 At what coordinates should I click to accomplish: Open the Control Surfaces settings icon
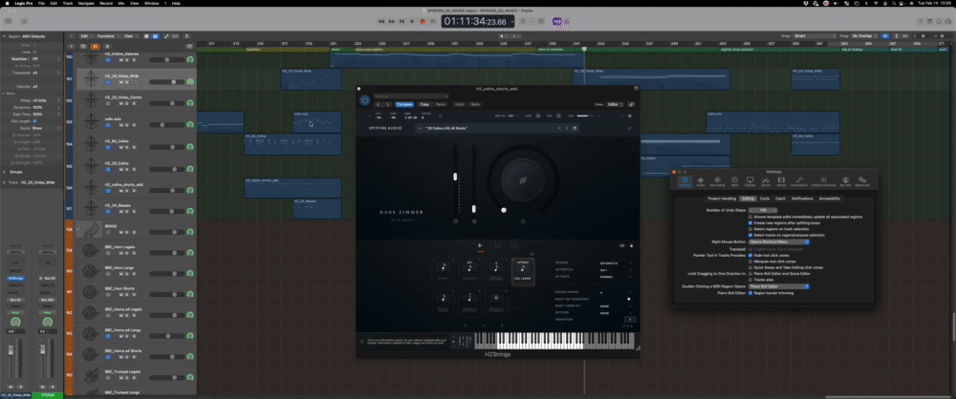coord(823,181)
